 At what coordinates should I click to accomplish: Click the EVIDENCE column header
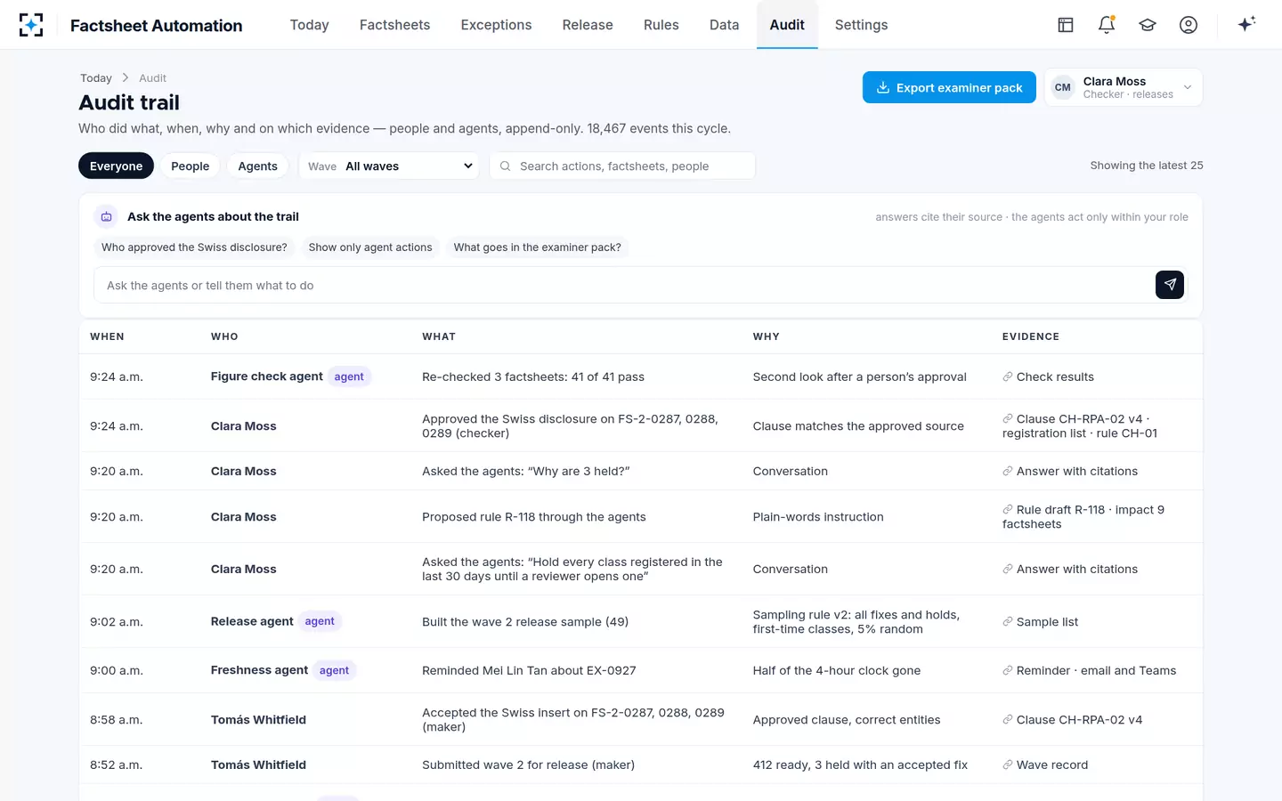[1031, 336]
